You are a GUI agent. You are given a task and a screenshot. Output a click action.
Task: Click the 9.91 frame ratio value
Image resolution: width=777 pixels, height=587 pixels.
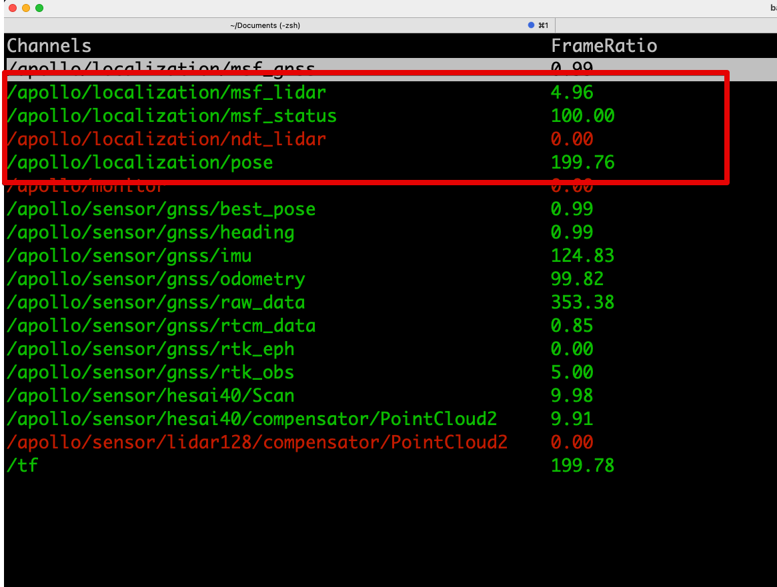pos(572,418)
